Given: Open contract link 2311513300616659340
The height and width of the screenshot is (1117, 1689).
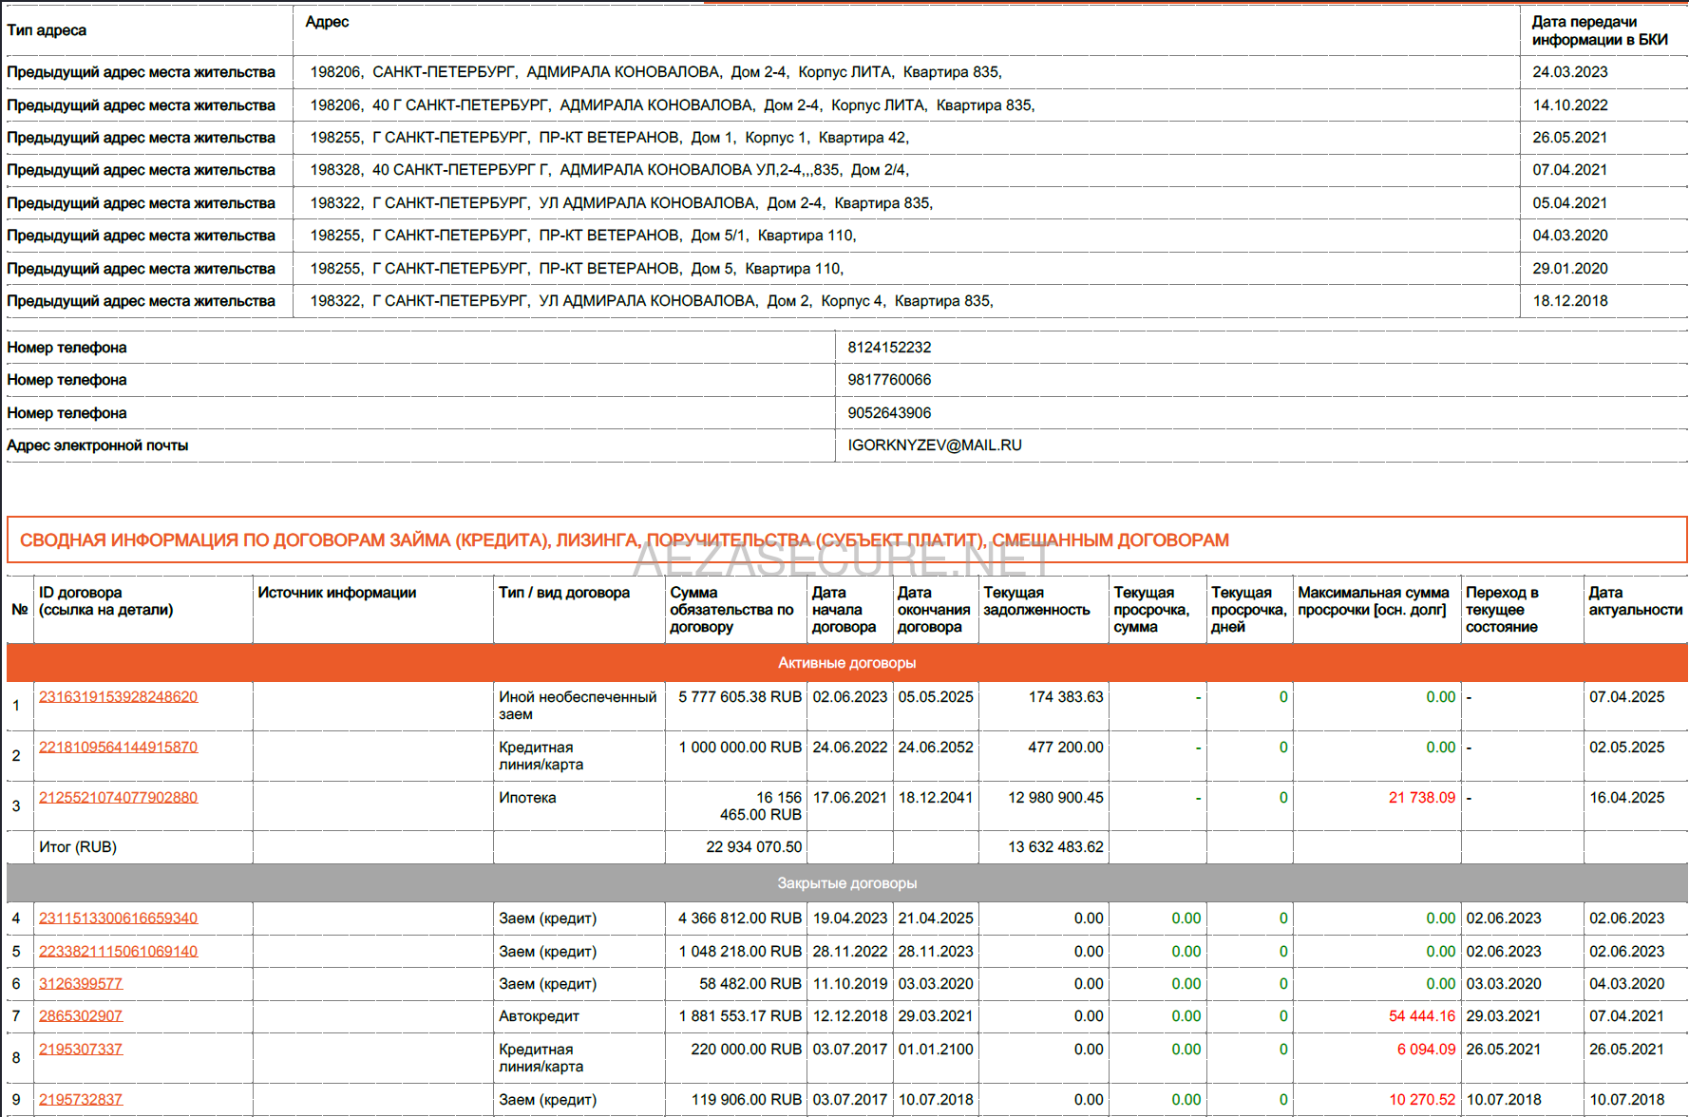Looking at the screenshot, I should (118, 918).
